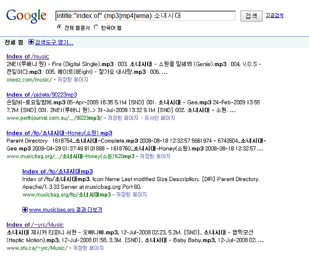
Task: Click the snippet text starting 'Parent Directory · 1618754'
Action: [136, 145]
